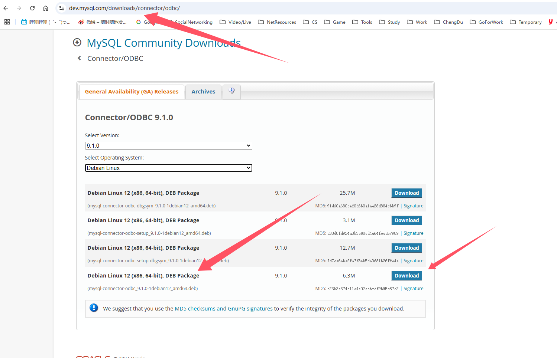Open the Study bookmark folder
The height and width of the screenshot is (358, 557).
tap(389, 22)
